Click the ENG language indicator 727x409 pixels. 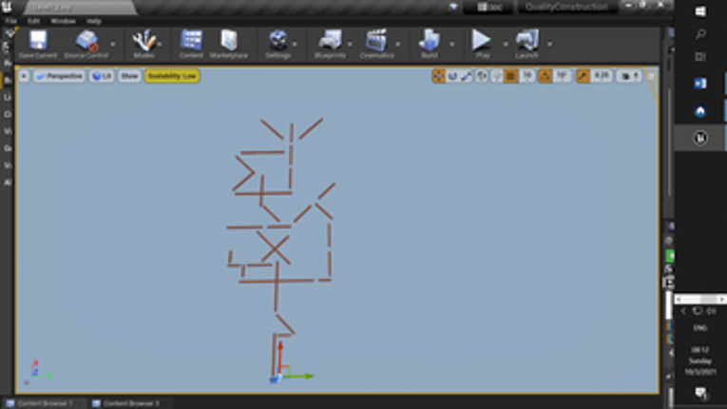(700, 328)
